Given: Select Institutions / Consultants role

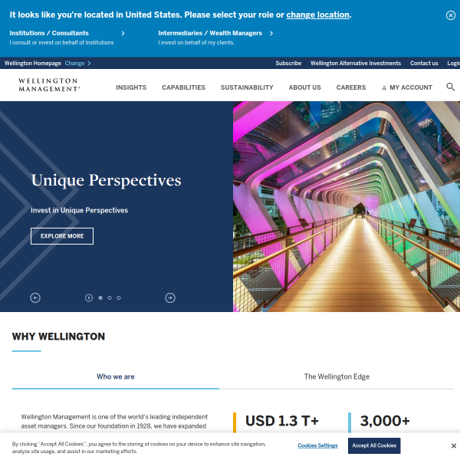Looking at the screenshot, I should tap(49, 33).
